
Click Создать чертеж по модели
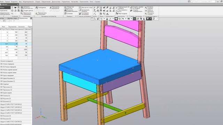(x=137, y=8)
